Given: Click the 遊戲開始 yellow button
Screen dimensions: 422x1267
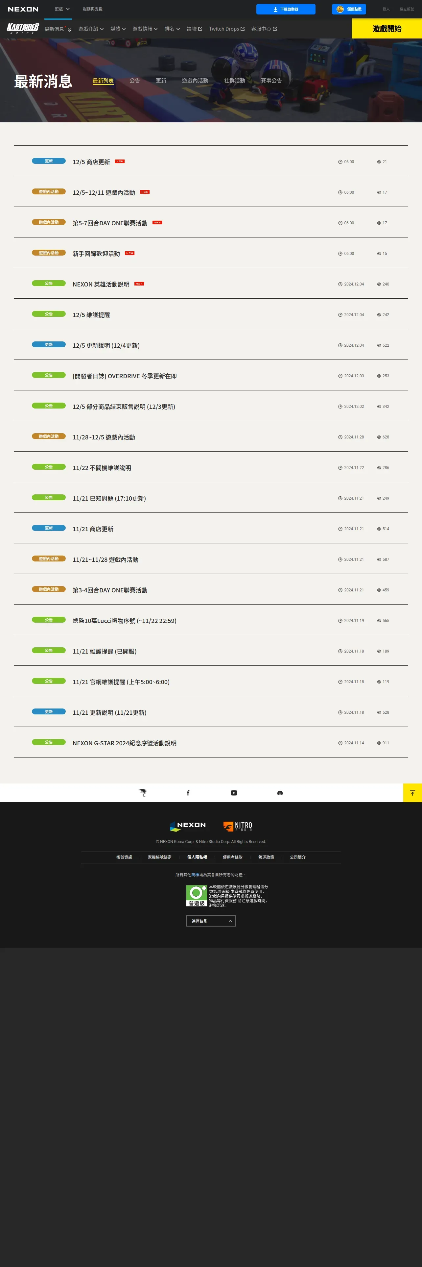Looking at the screenshot, I should pos(387,29).
